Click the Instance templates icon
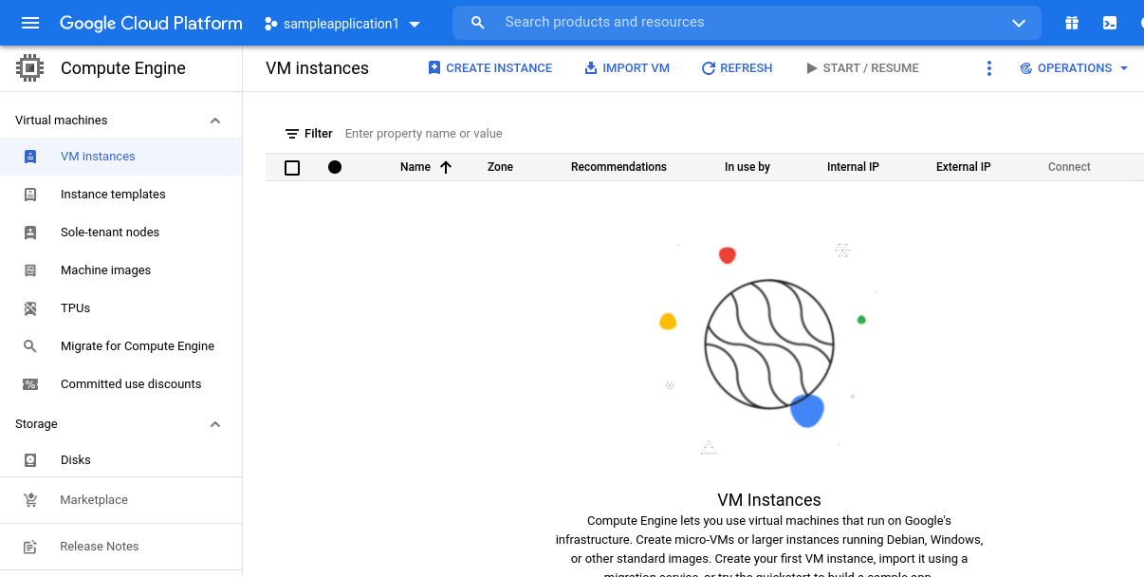Viewport: 1144px width, 577px height. tap(30, 195)
